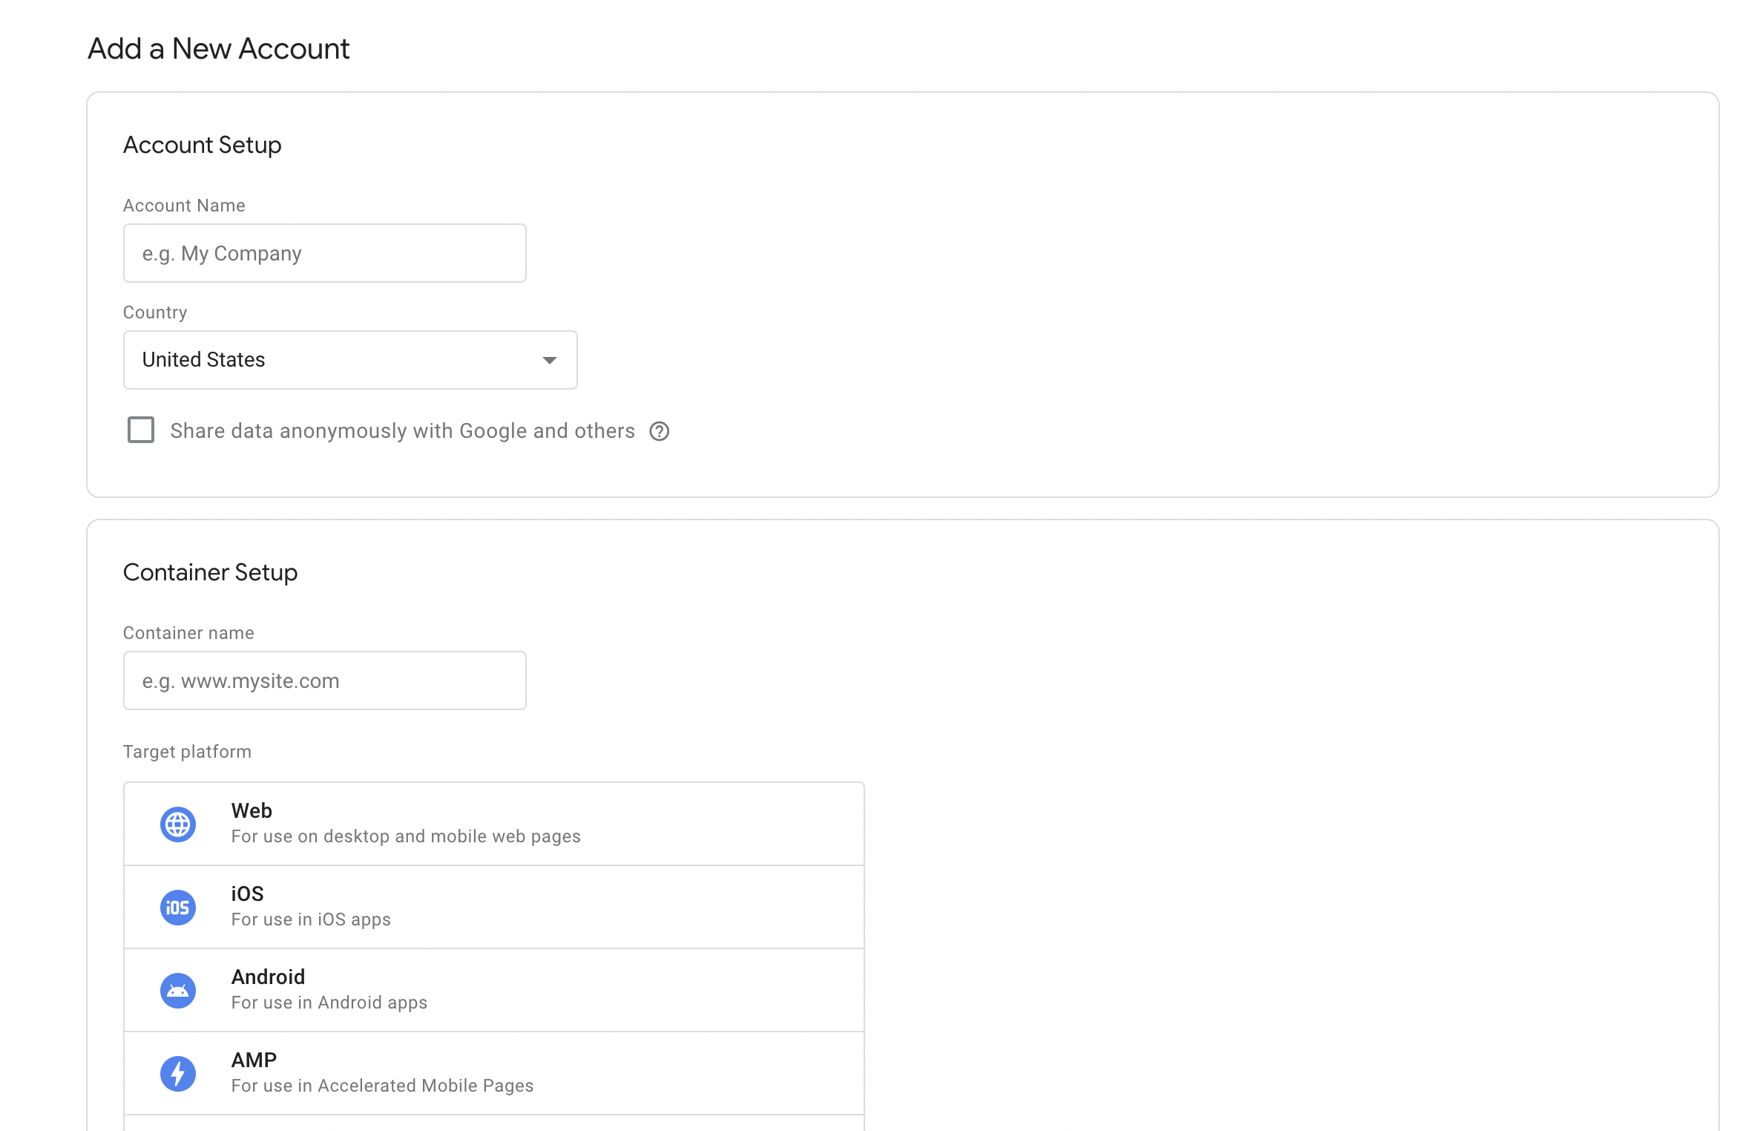Select the 'For use in iOS apps' description
Screen dimensions: 1748x1131
(x=311, y=919)
